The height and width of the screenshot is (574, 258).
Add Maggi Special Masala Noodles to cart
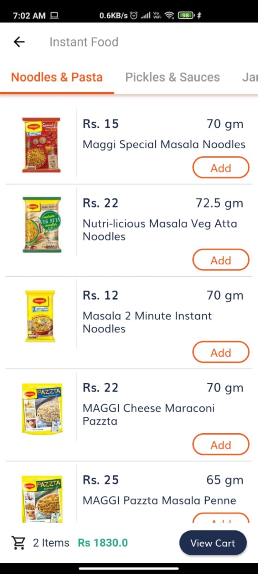pos(221,168)
